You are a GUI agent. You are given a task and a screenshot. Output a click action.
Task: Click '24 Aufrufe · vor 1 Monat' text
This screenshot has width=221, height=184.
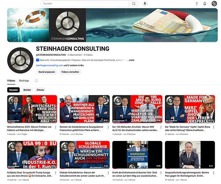coord(70,180)
